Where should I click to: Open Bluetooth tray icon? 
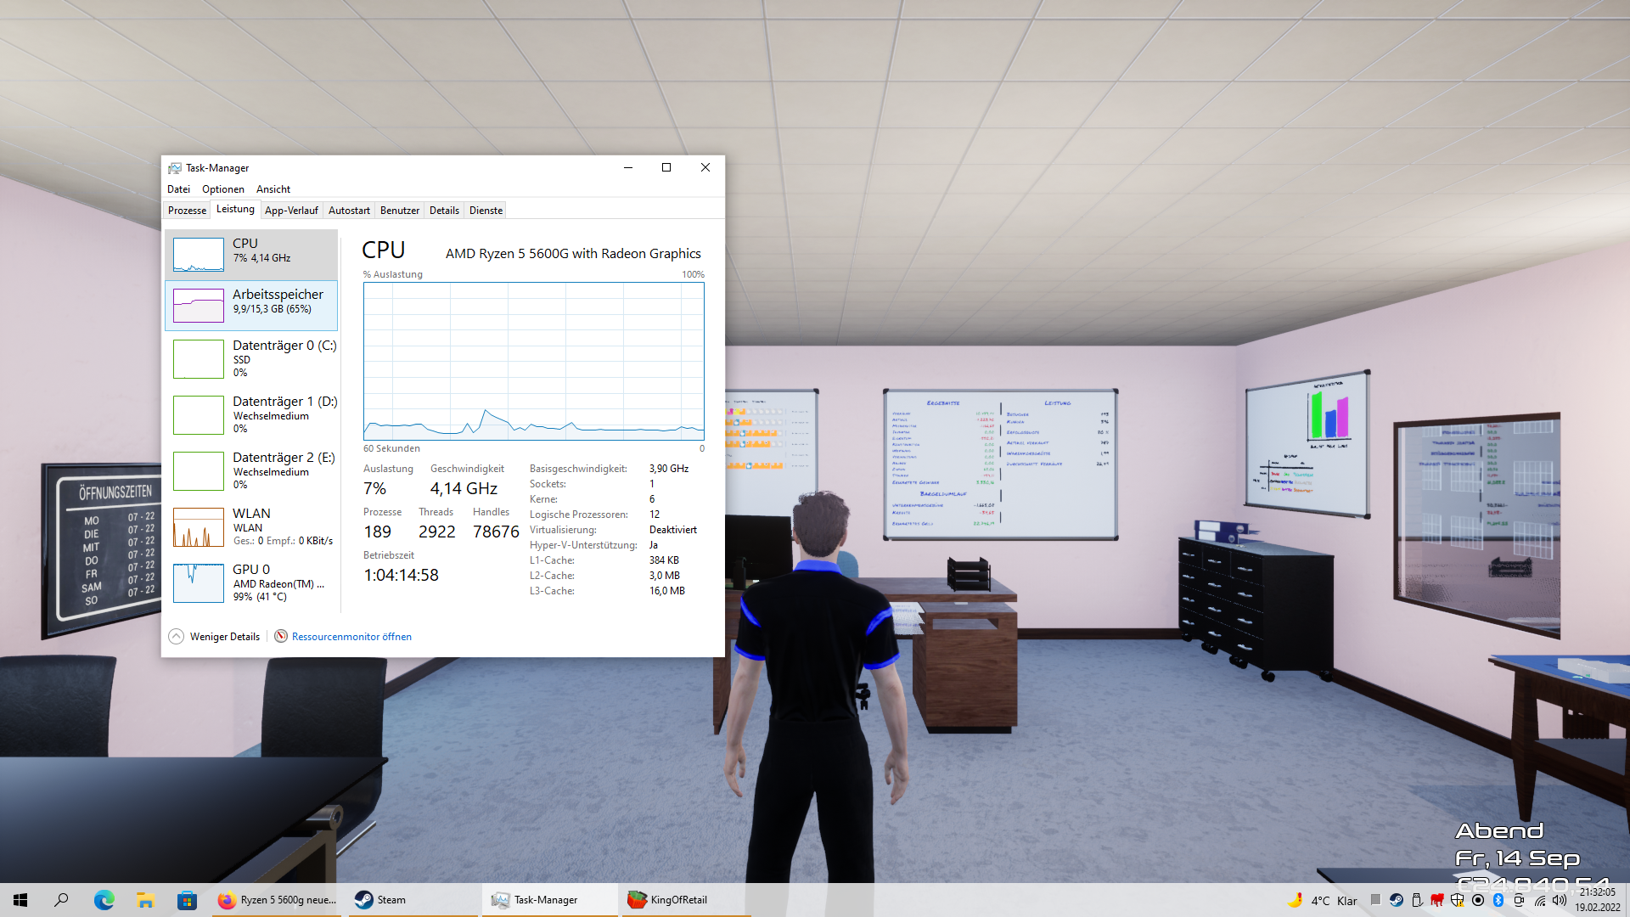pos(1498,900)
